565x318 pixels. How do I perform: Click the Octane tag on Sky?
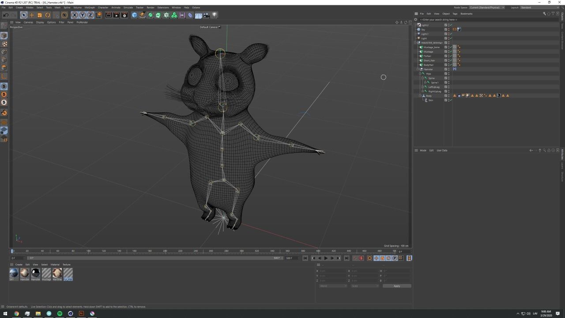(x=455, y=30)
